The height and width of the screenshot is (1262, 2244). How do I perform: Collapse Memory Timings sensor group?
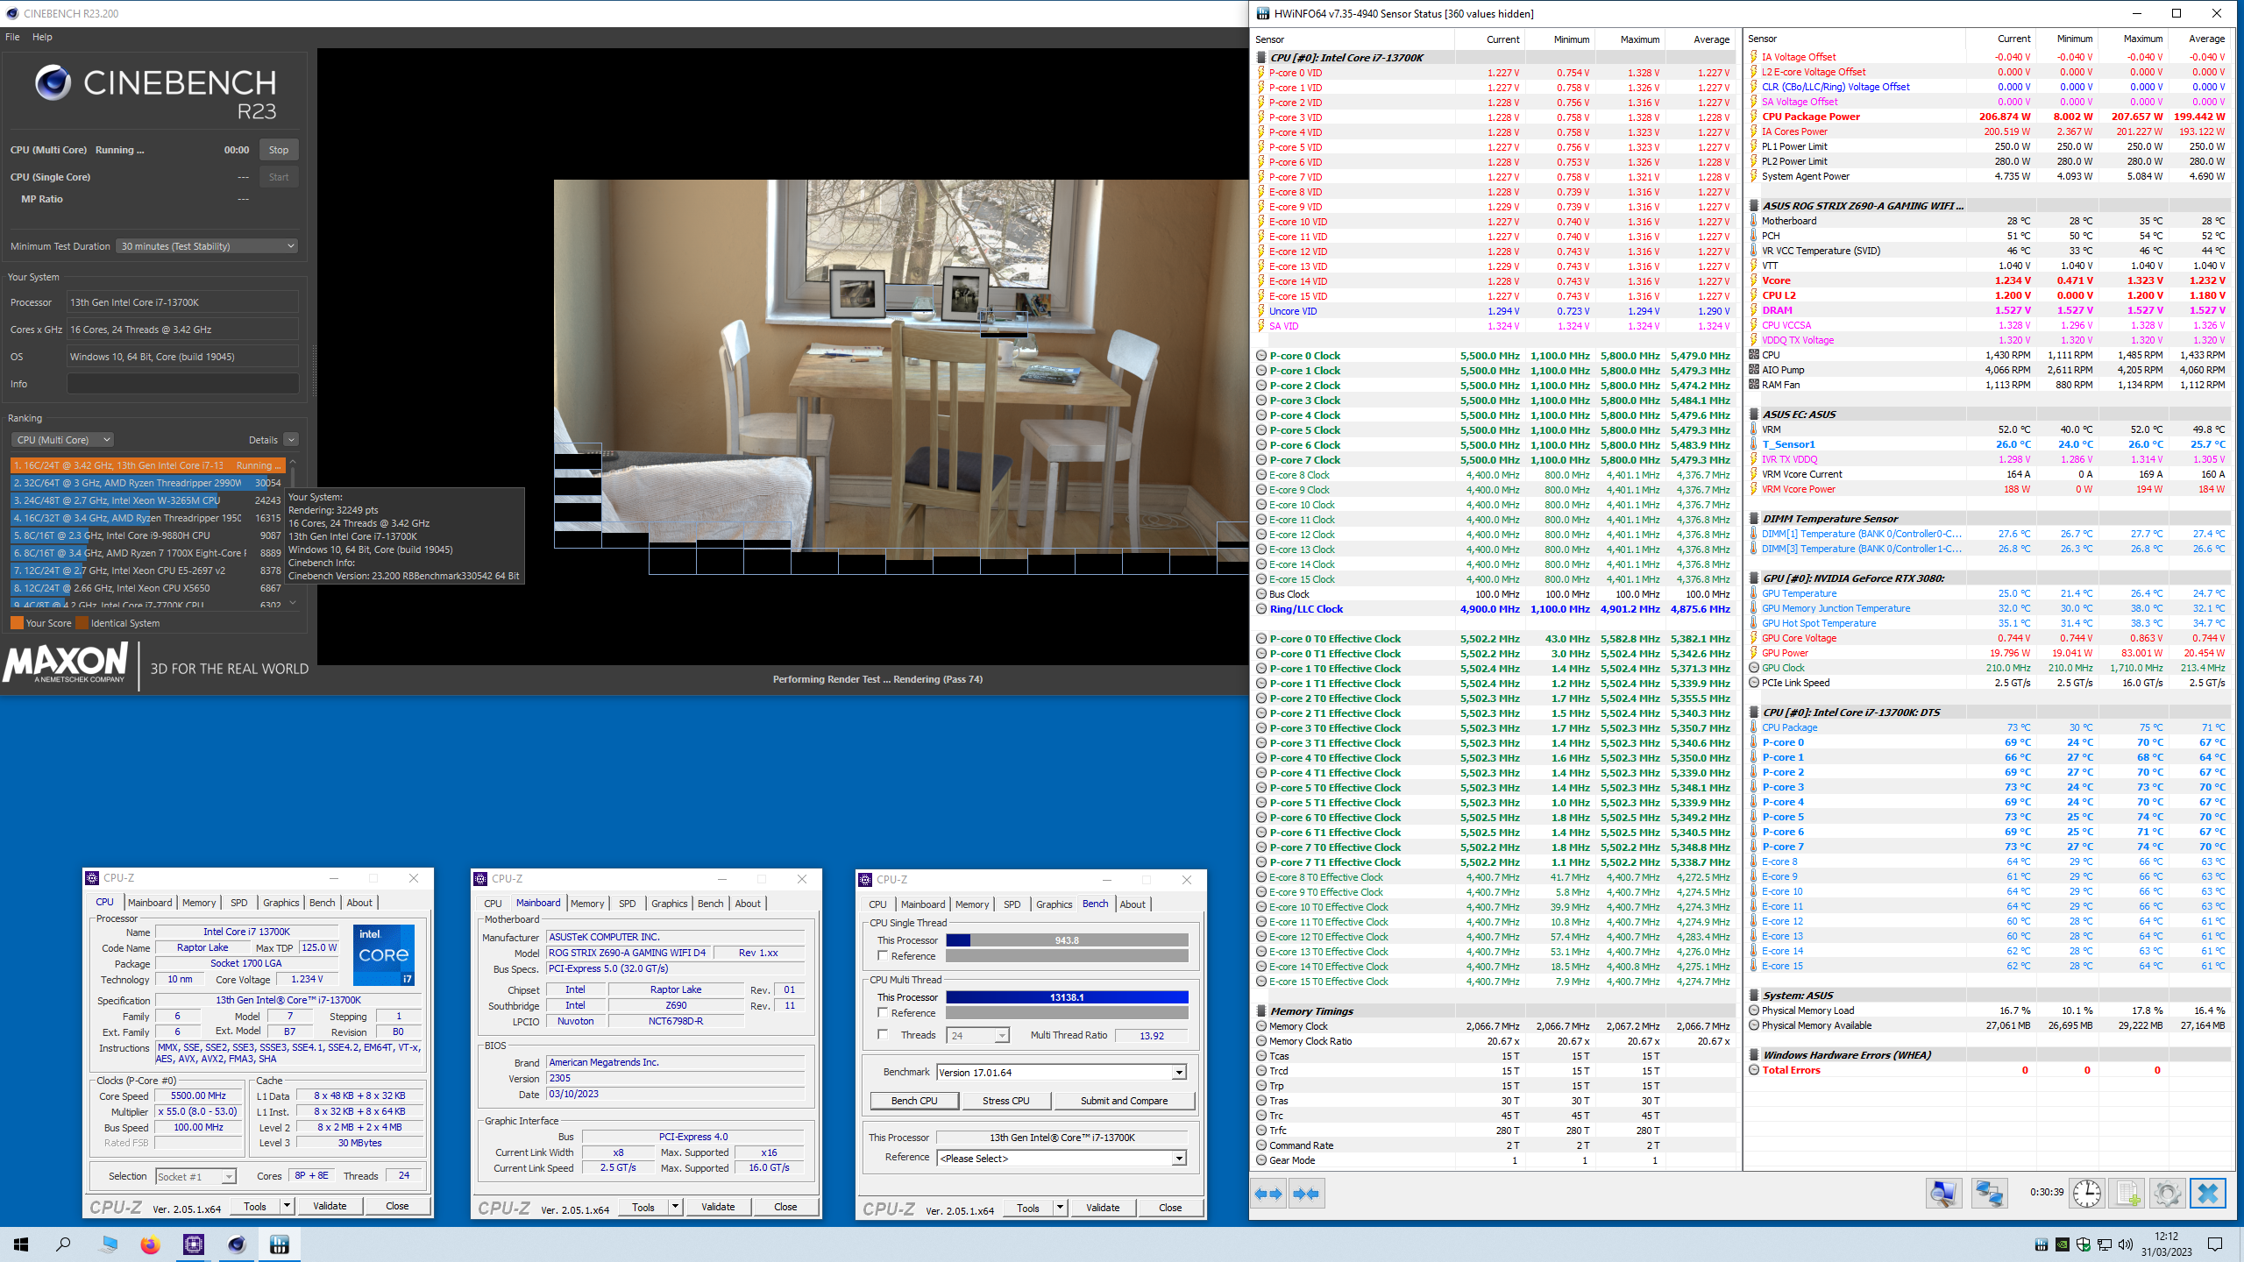coord(1261,1011)
